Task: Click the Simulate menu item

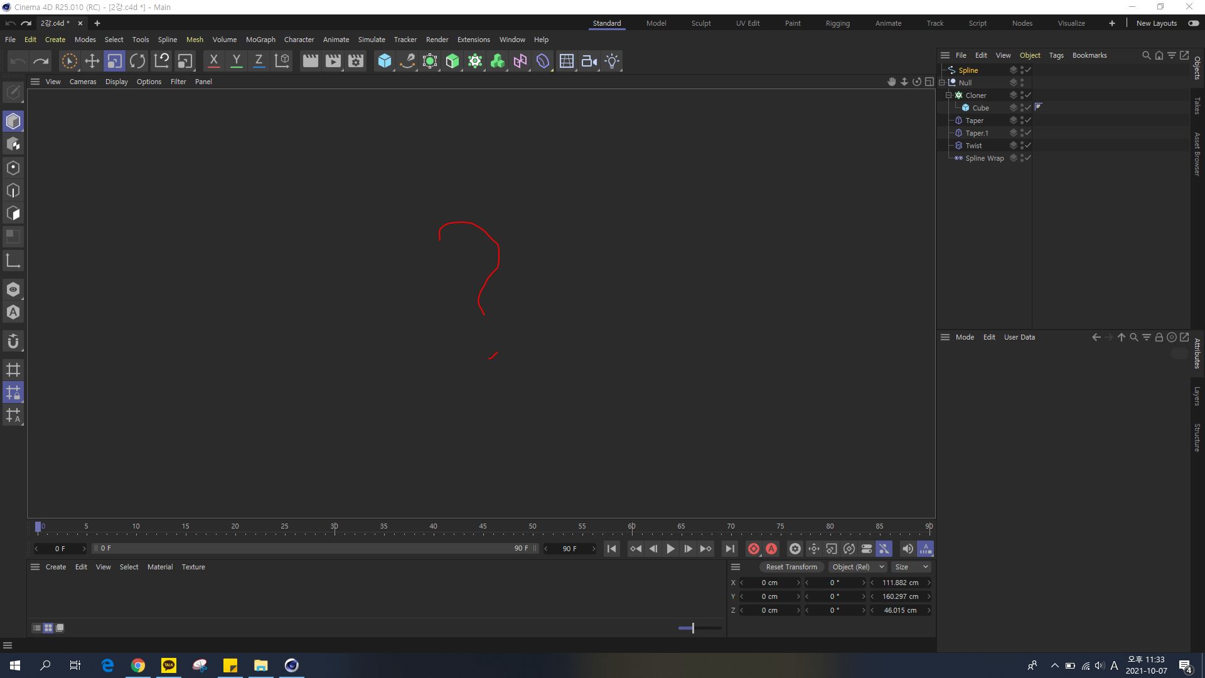Action: point(372,39)
